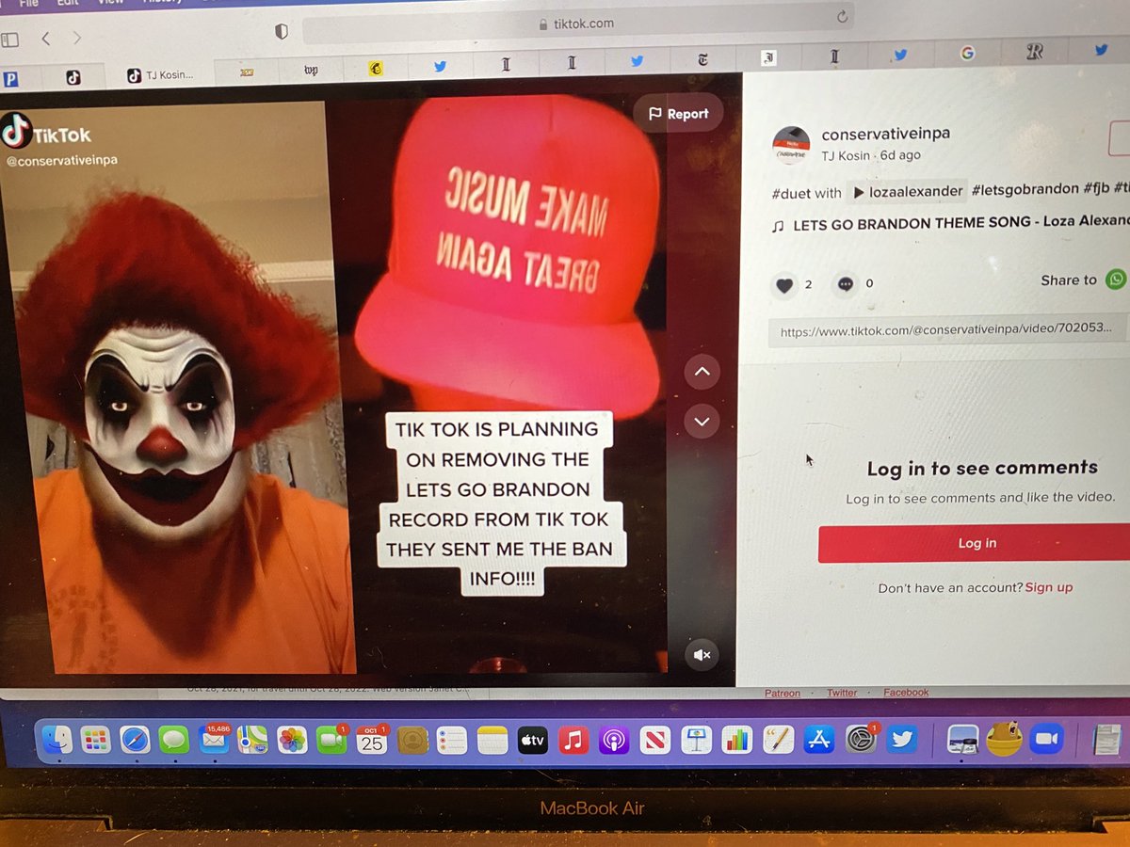The height and width of the screenshot is (847, 1130).
Task: Report the video using Report button
Action: 678,114
